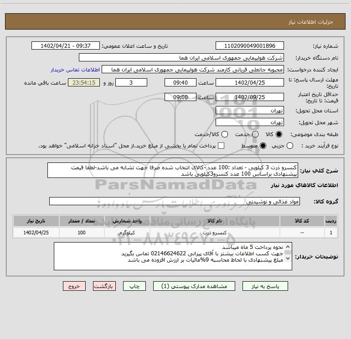Click the buyer notes scrollbar up arrow
Image resolution: width=351 pixels, height=339 pixels.
pyautogui.click(x=288, y=247)
